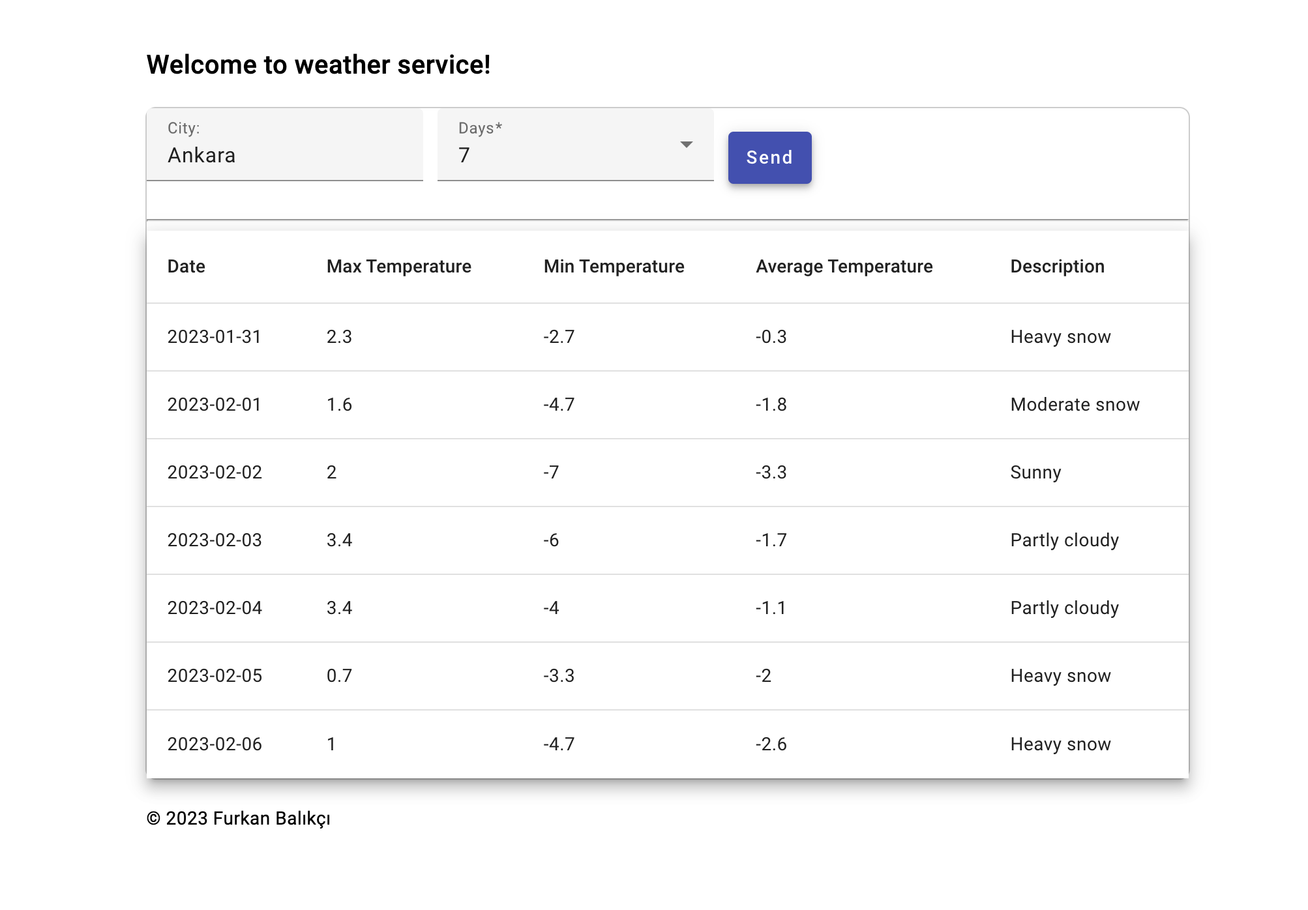This screenshot has width=1308, height=910.
Task: Click the Average Temperature column header
Action: (844, 266)
